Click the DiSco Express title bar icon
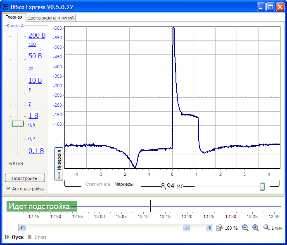This screenshot has width=287, height=245. [x=5, y=7]
